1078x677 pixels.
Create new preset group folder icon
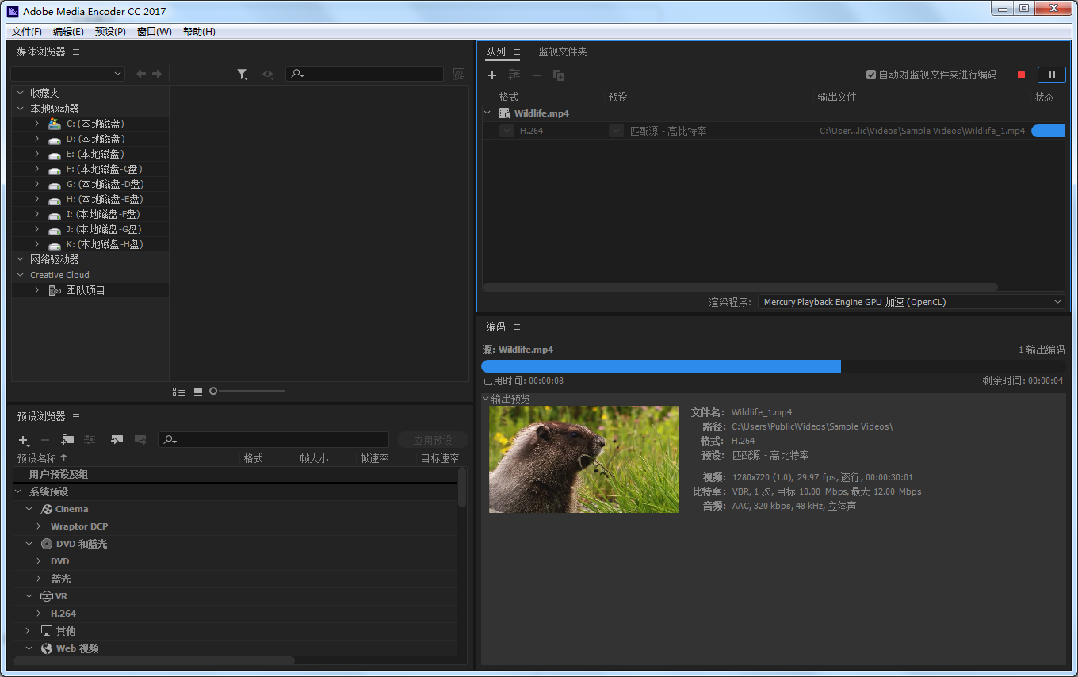pos(67,439)
